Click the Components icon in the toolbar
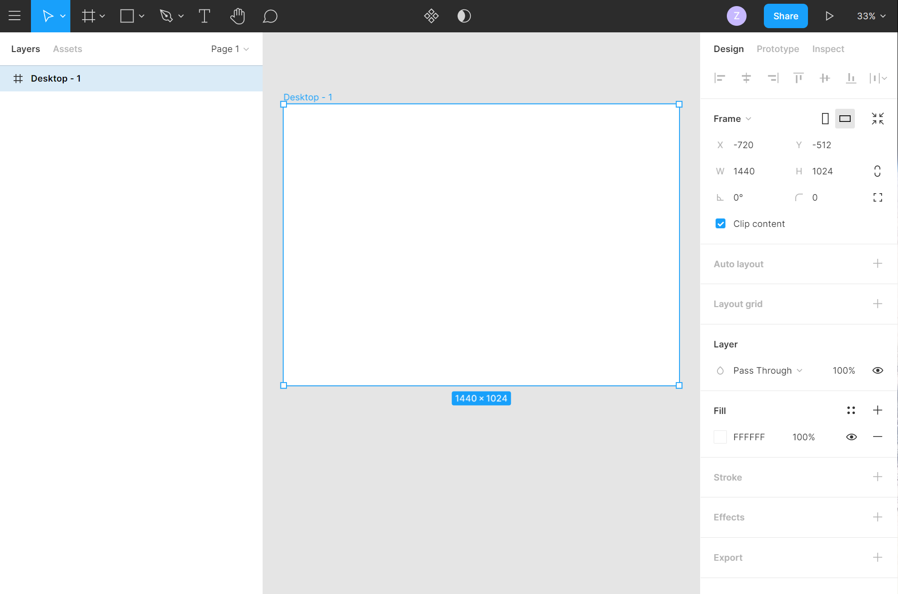Image resolution: width=898 pixels, height=594 pixels. [x=431, y=16]
